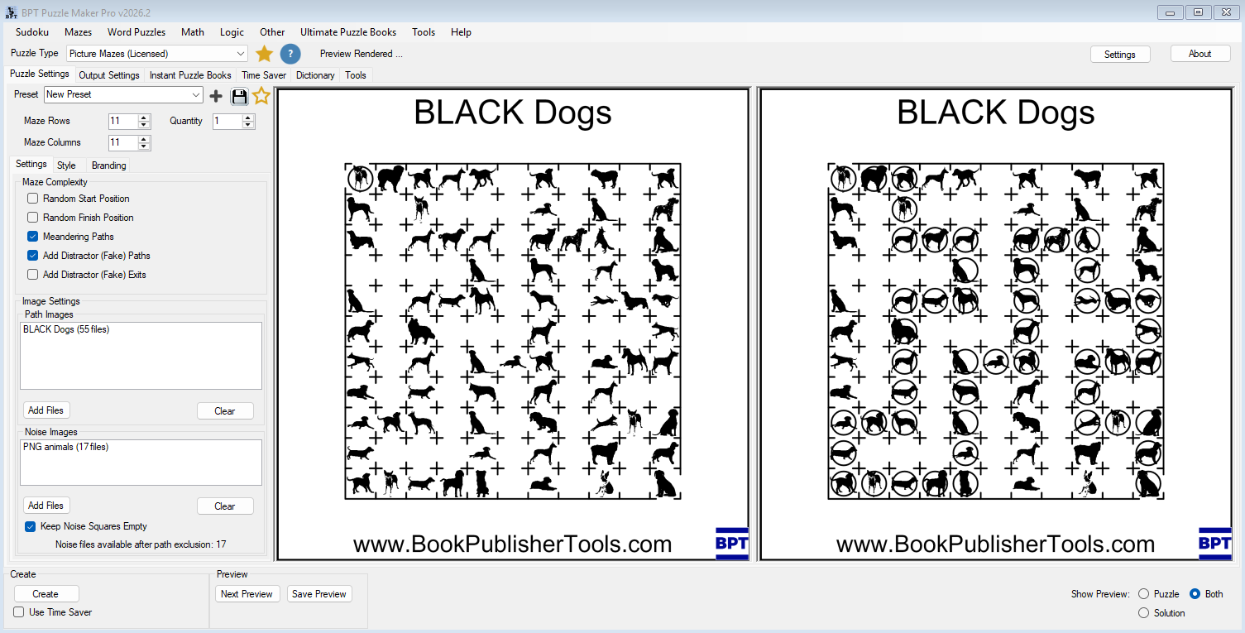Increase Maze Rows with up arrow
The image size is (1245, 633).
[x=145, y=117]
